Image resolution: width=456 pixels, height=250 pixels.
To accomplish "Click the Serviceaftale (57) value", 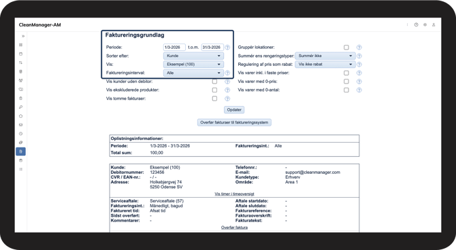I will pyautogui.click(x=167, y=201).
